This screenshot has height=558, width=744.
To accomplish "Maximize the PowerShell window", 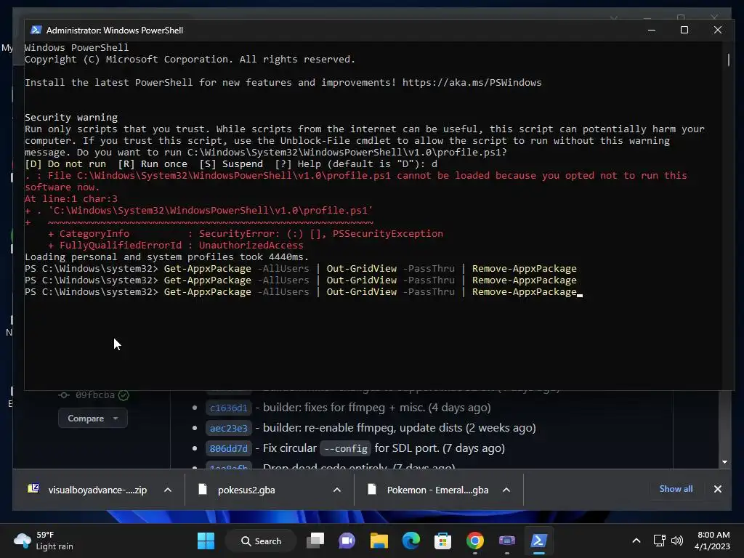I will 684,30.
